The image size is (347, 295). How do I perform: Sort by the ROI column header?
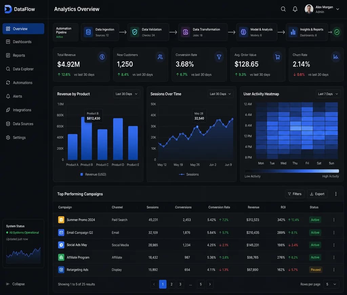click(283, 207)
